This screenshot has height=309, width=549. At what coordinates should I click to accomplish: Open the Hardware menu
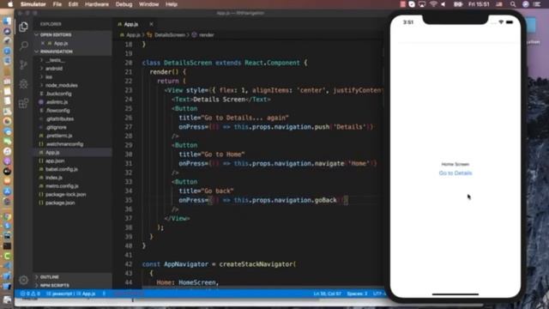97,4
